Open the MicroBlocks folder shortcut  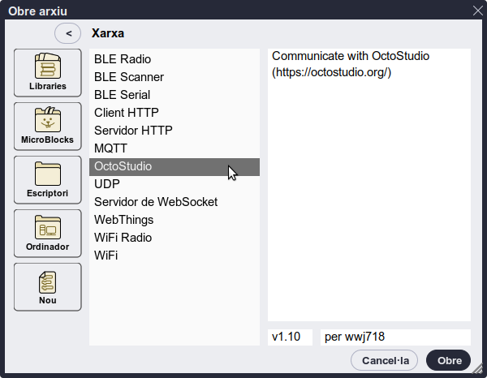(48, 127)
